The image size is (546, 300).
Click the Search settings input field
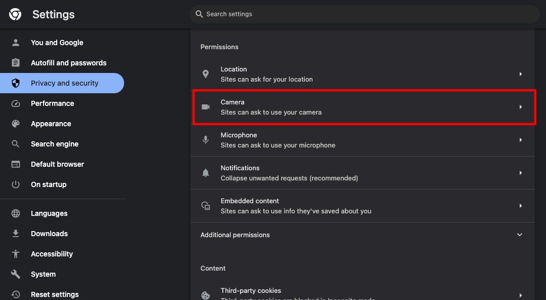(x=365, y=14)
